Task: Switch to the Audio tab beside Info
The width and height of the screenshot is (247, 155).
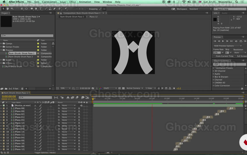Action: pyautogui.click(x=225, y=13)
